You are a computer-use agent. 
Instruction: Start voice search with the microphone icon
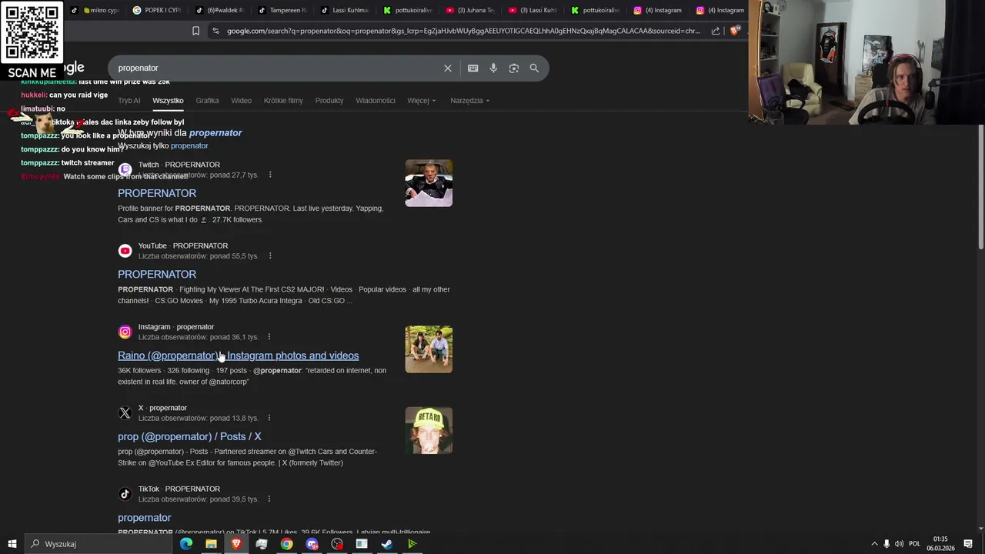(493, 68)
